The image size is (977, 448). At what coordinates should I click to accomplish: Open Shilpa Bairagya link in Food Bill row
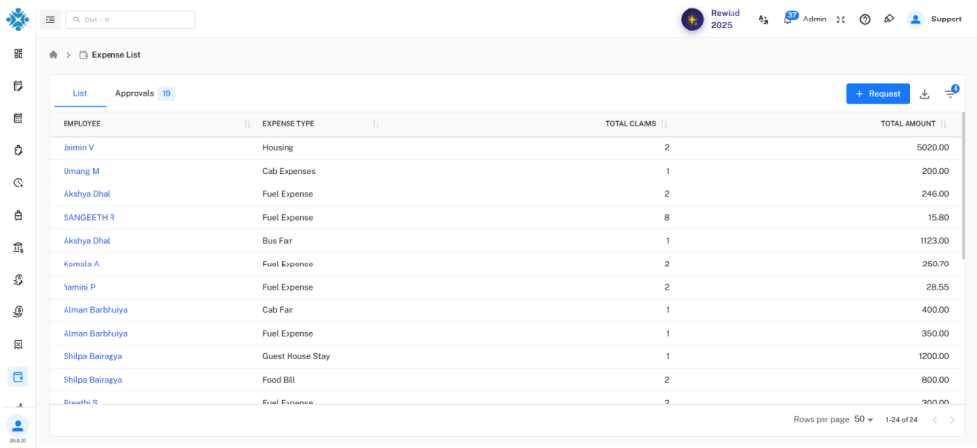pos(93,380)
